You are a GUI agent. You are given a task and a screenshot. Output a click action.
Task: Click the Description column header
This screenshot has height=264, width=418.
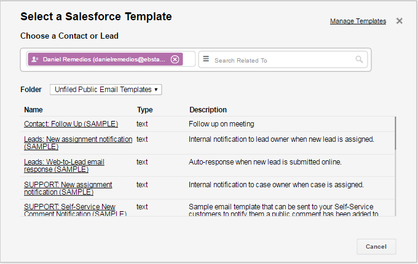point(208,110)
